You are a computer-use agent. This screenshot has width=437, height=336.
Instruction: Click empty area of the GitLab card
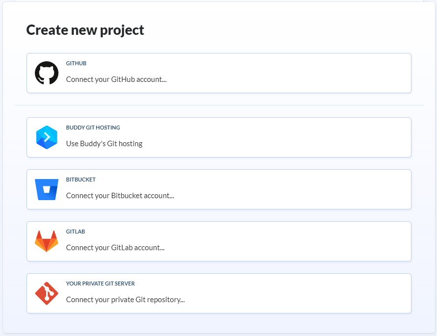(x=295, y=241)
